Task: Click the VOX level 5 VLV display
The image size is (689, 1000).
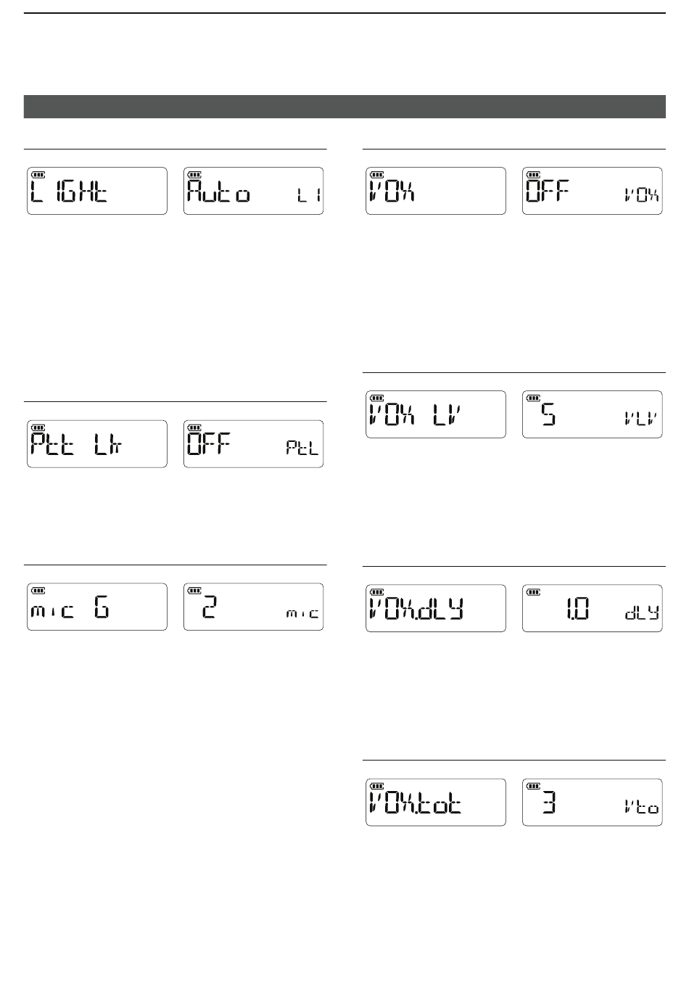Action: click(593, 414)
